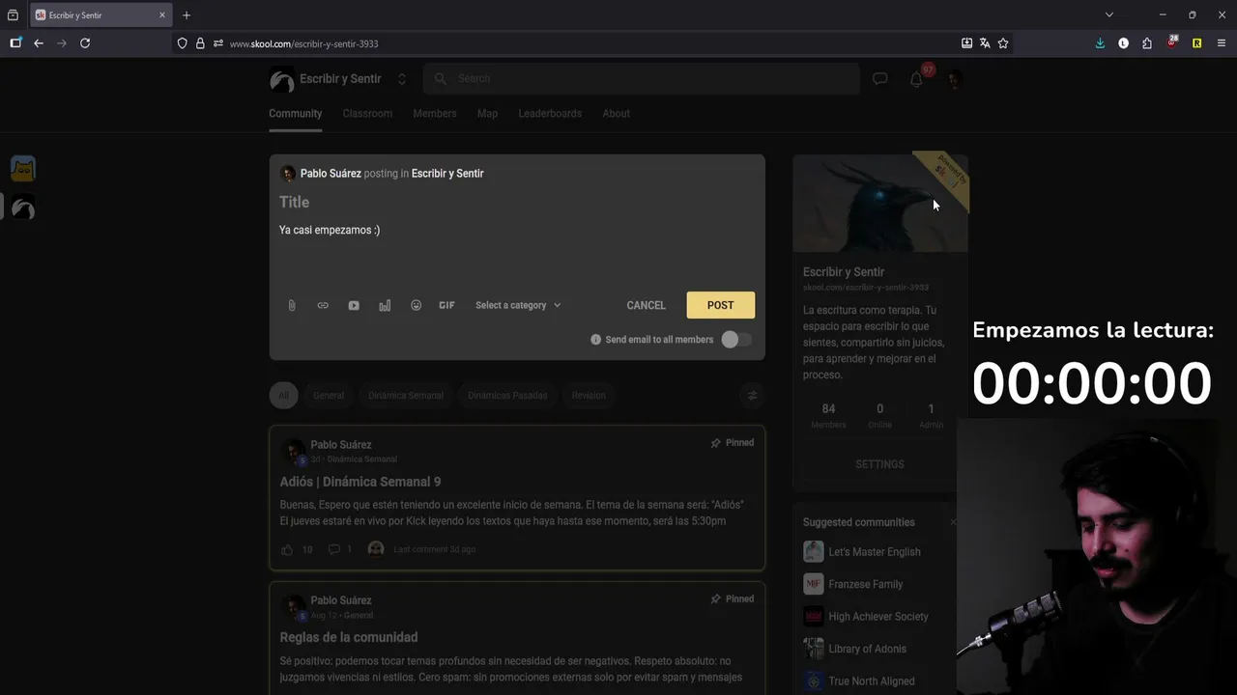The image size is (1237, 695).
Task: Open Reglas de la comunidad post
Action: (x=349, y=637)
